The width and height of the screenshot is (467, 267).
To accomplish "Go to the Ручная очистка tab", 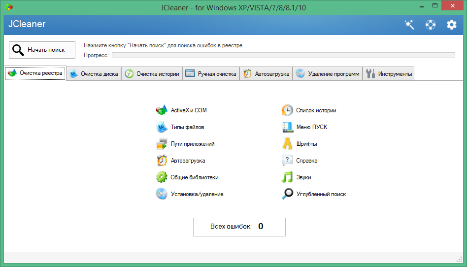I will pyautogui.click(x=211, y=73).
